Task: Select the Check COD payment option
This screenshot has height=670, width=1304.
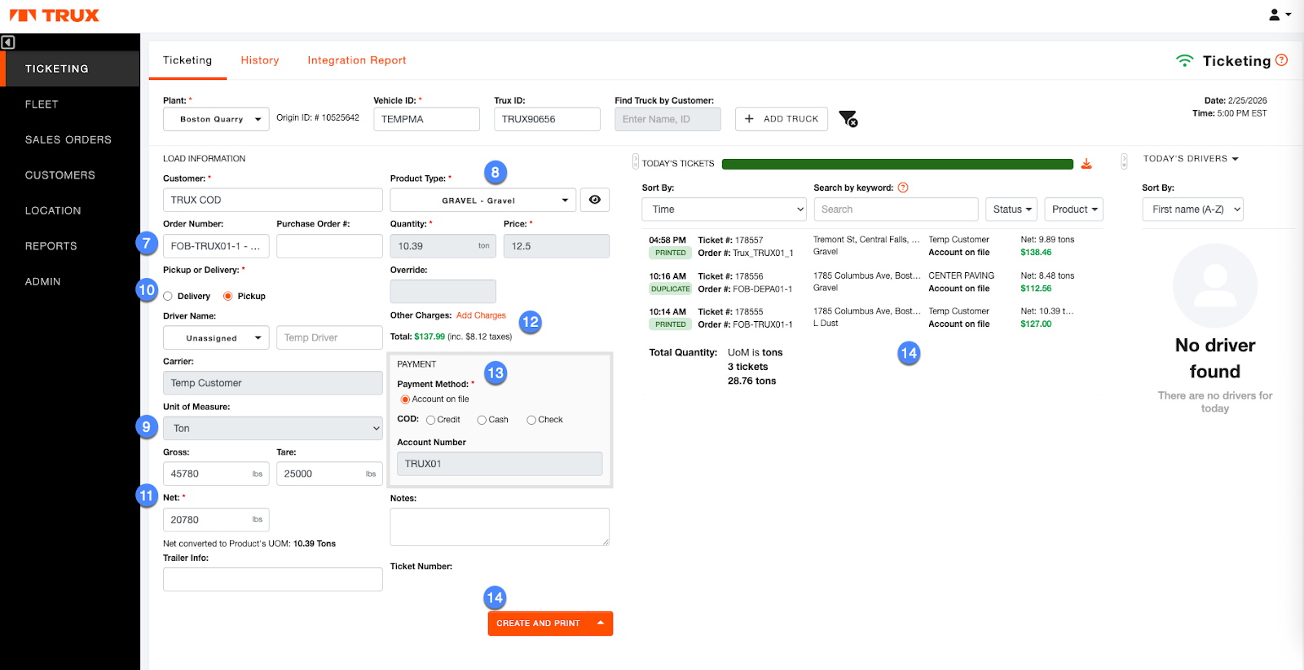Action: coord(531,420)
